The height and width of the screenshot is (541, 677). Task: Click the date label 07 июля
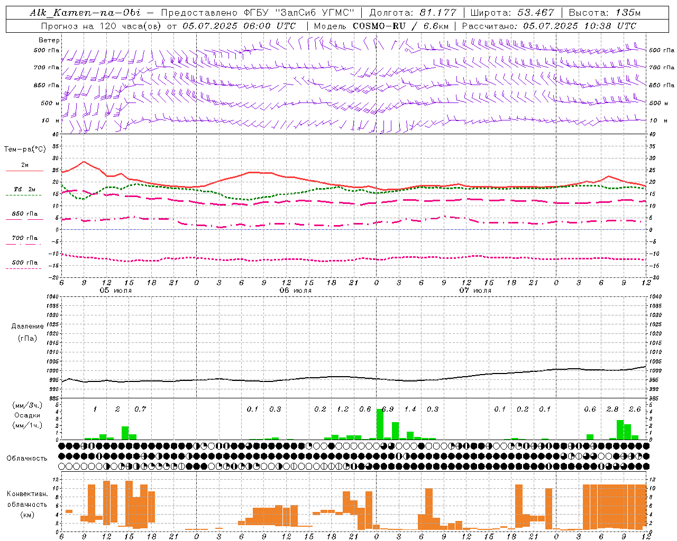475,291
